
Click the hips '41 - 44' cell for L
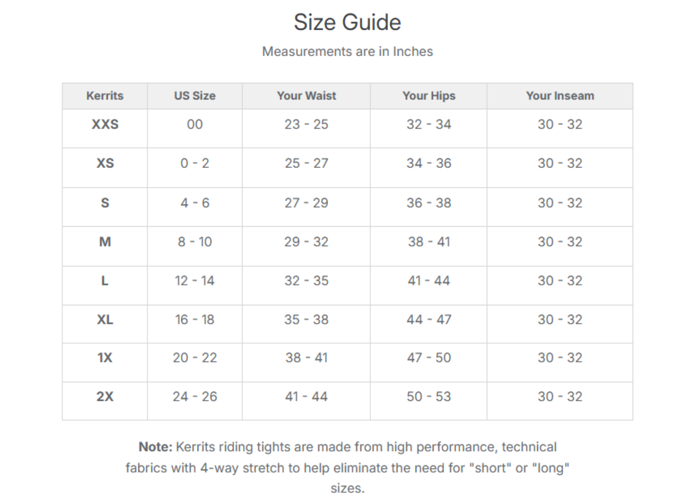click(x=429, y=281)
